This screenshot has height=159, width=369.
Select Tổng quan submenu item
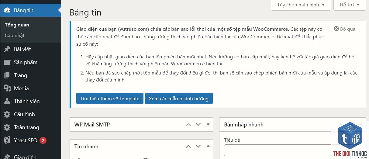[17, 25]
